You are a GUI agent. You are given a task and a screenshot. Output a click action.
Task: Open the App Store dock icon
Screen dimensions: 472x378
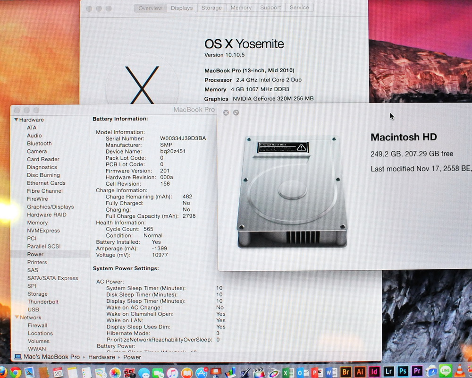tap(201, 373)
